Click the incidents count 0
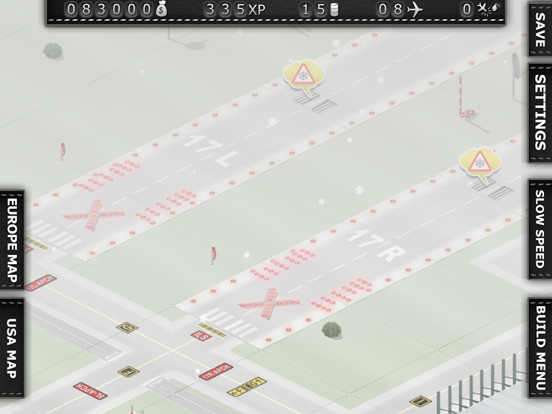This screenshot has height=414, width=552. point(467,9)
